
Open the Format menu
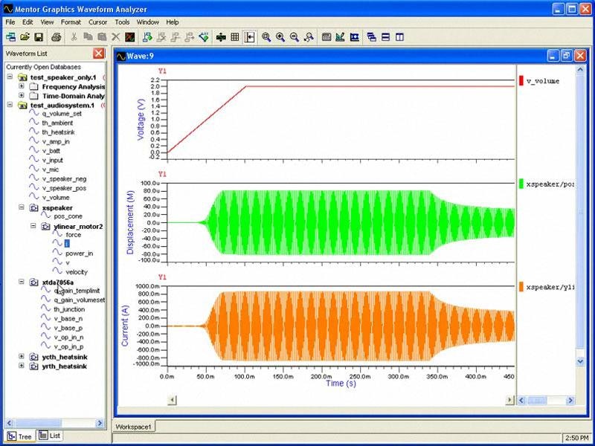(x=71, y=22)
